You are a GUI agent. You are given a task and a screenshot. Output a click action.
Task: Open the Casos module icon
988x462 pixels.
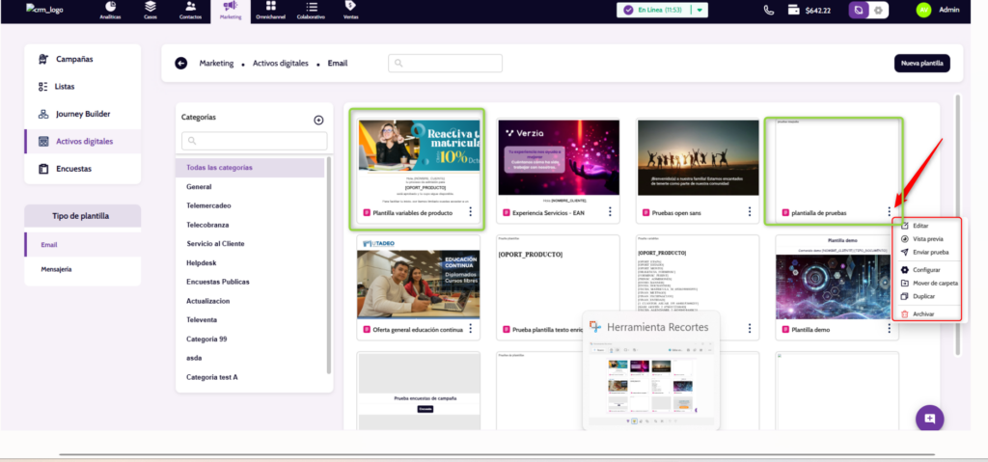click(x=150, y=10)
